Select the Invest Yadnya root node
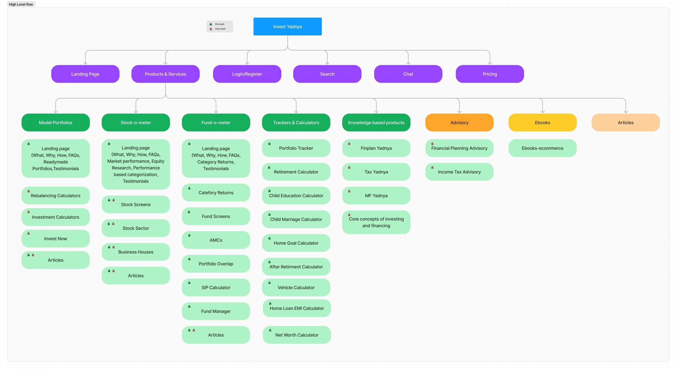Viewport: 677px width, 369px height. [287, 26]
